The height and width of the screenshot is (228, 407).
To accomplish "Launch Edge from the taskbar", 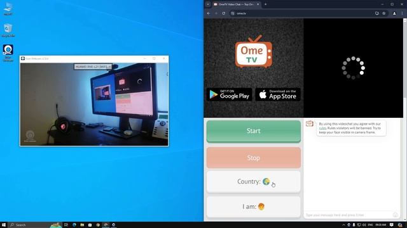I will [74, 225].
